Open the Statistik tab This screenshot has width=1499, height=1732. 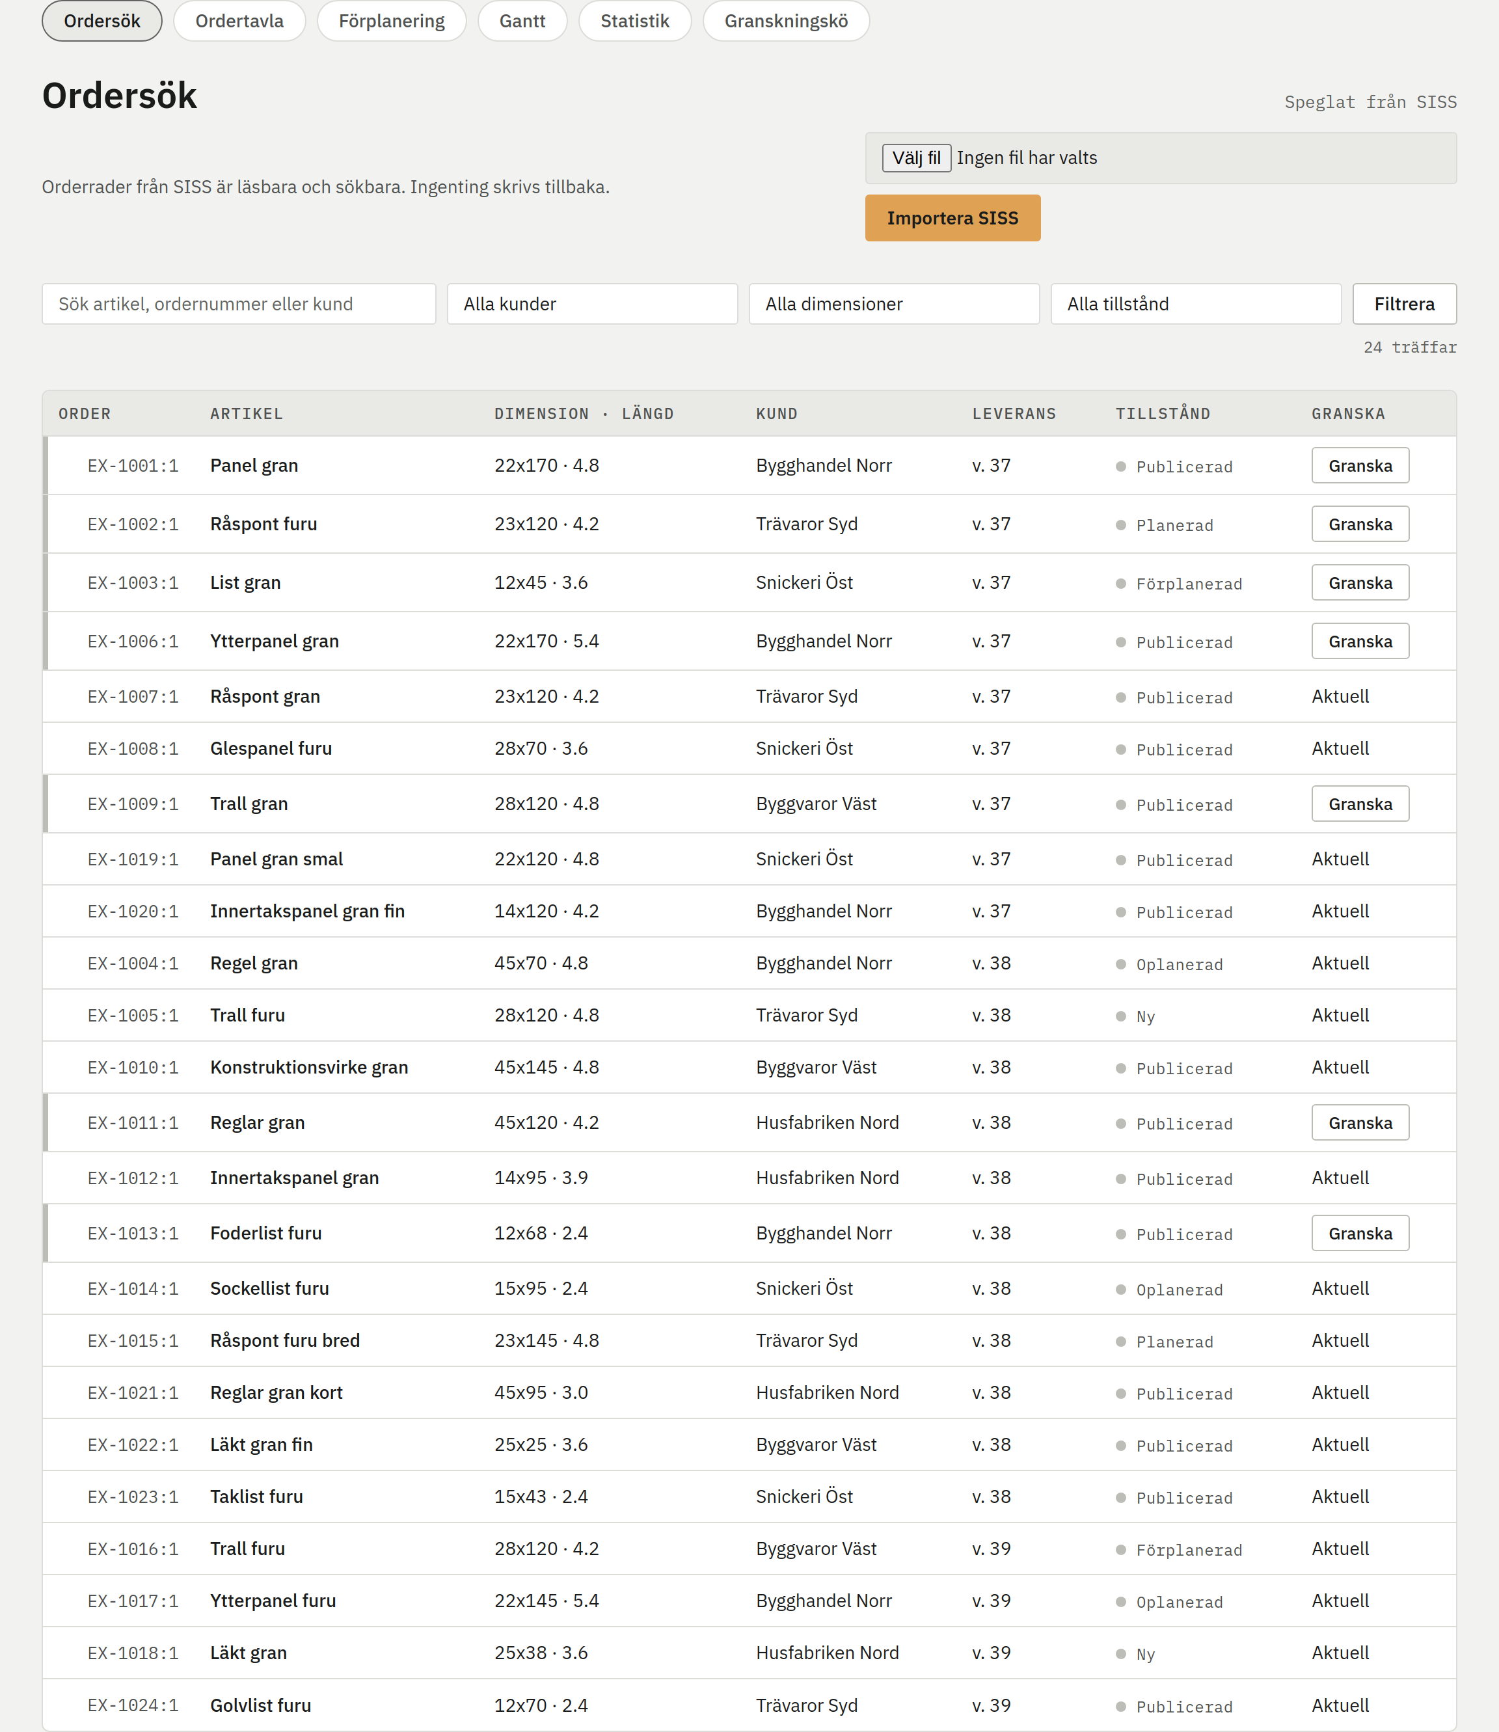click(635, 21)
